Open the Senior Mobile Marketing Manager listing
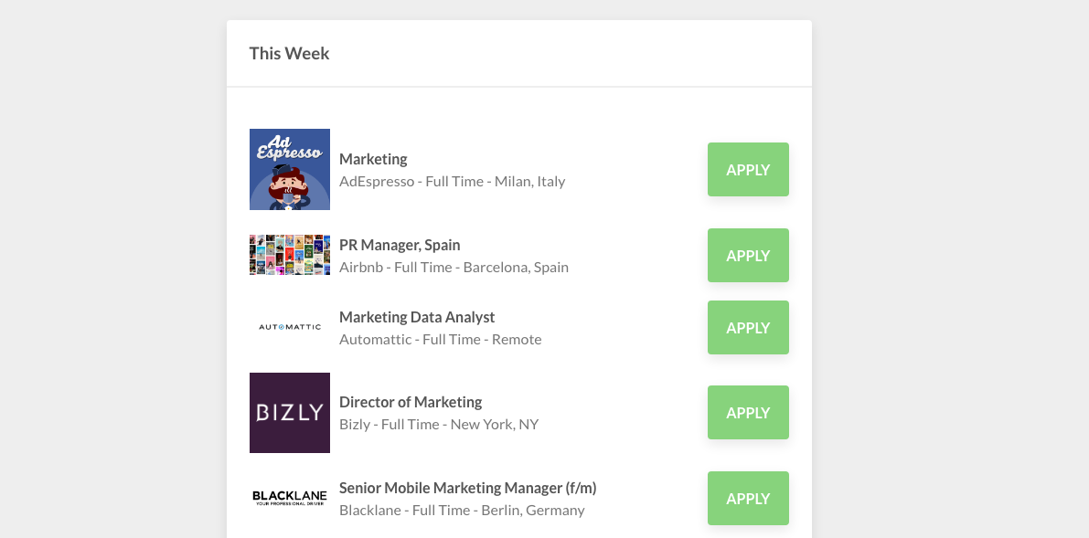This screenshot has height=538, width=1089. (467, 488)
